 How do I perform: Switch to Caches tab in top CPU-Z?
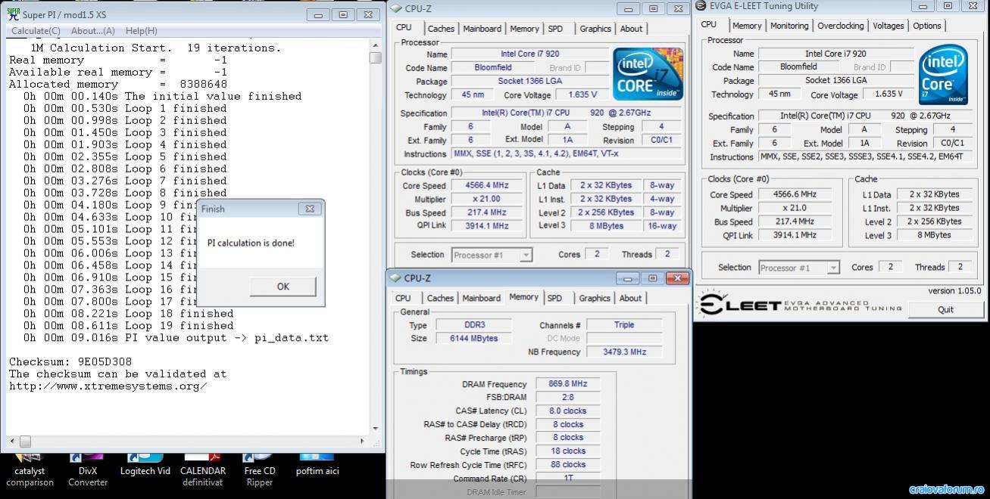click(441, 29)
